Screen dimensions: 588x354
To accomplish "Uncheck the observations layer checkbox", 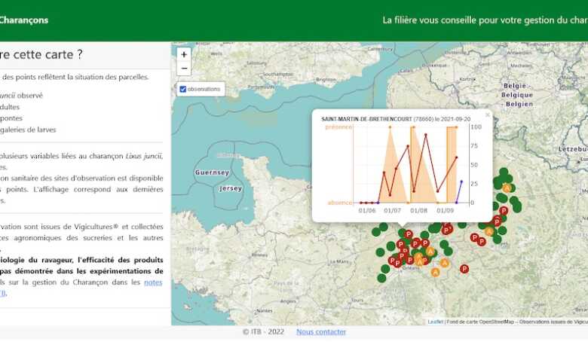I will [x=182, y=89].
